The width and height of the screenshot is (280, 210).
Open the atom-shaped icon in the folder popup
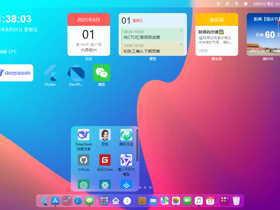[x=105, y=184]
